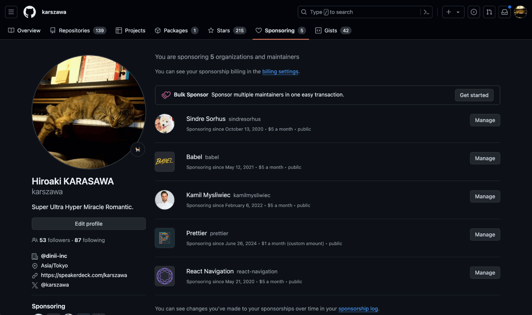The width and height of the screenshot is (532, 315).
Task: Open the @dinii-inc organization link
Action: point(54,256)
